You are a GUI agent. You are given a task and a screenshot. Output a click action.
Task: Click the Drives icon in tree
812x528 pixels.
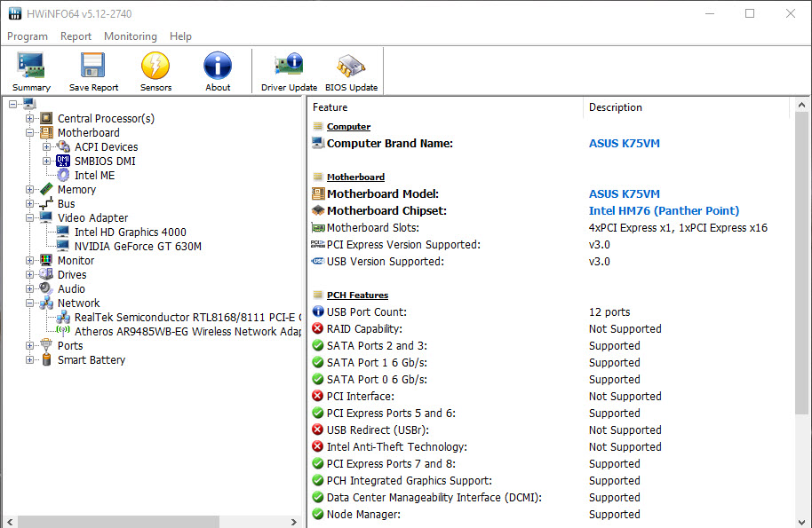click(x=46, y=274)
